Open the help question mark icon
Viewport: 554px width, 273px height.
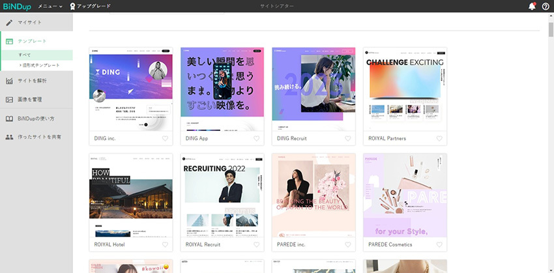(546, 6)
